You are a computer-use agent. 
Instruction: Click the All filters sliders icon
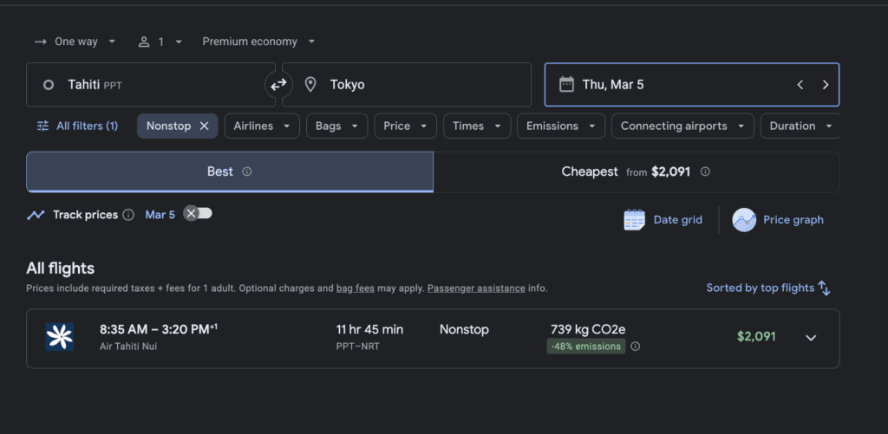tap(43, 126)
